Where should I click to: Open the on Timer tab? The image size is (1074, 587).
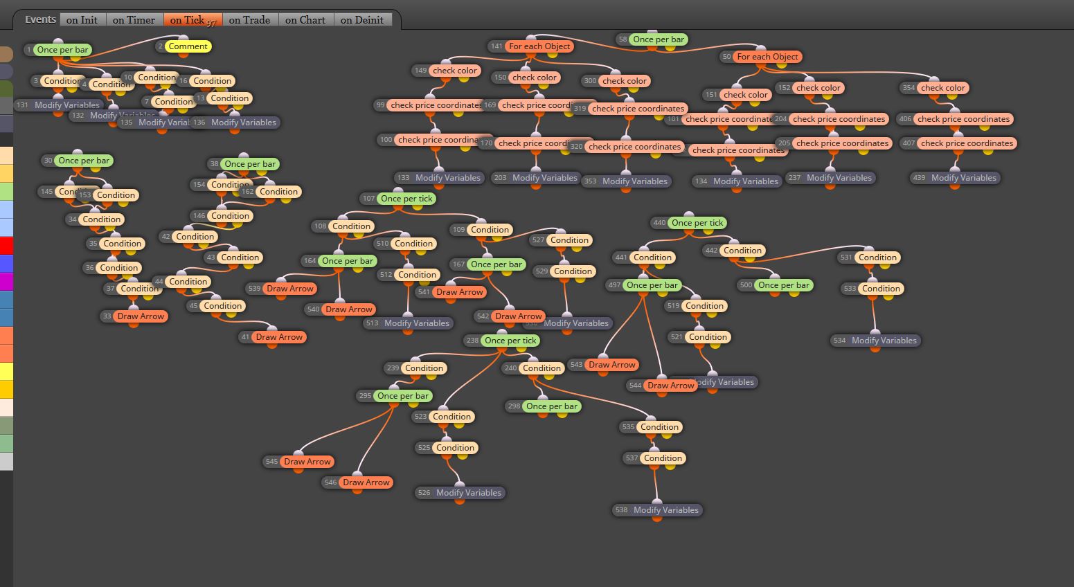click(x=134, y=20)
